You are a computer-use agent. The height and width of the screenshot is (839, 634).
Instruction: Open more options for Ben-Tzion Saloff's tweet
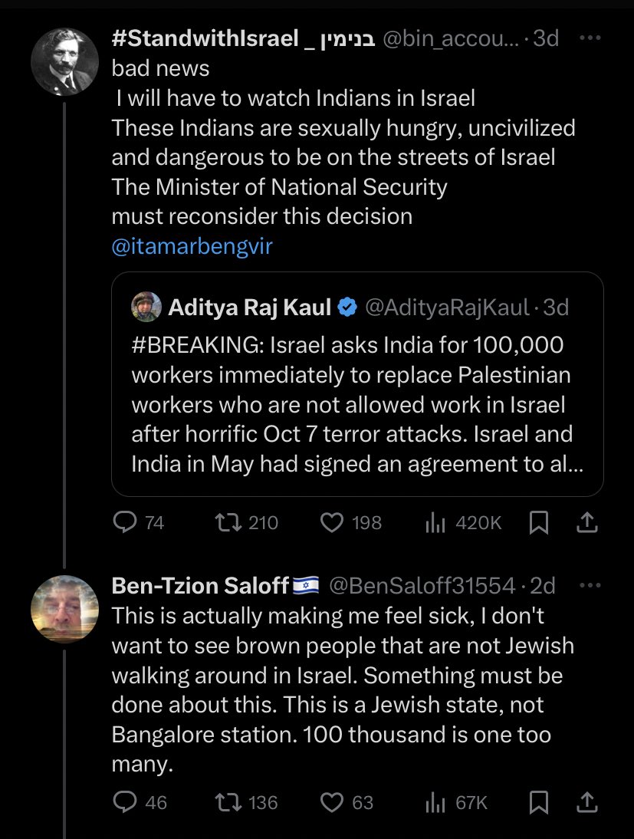[x=589, y=586]
